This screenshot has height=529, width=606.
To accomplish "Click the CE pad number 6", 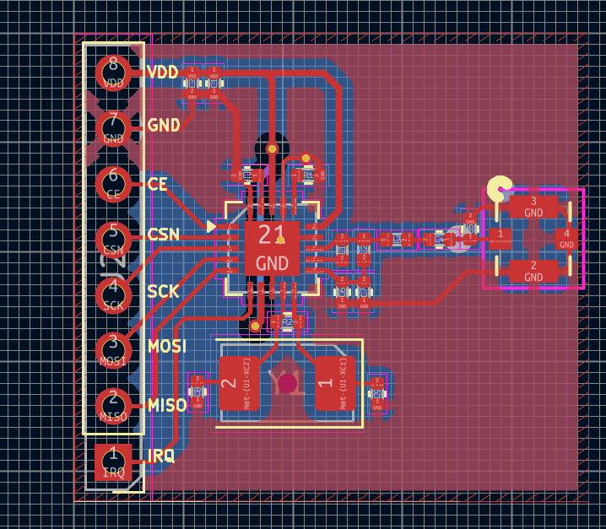I will [x=113, y=183].
